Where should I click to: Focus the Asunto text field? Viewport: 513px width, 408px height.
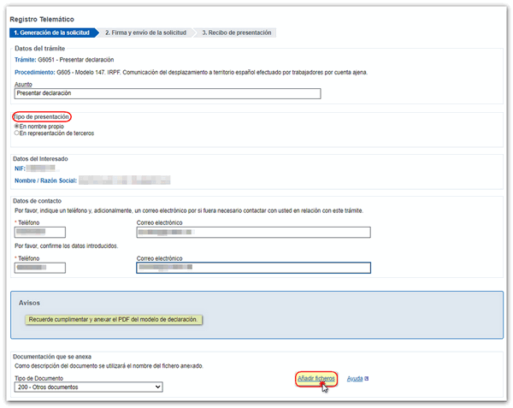tap(168, 93)
